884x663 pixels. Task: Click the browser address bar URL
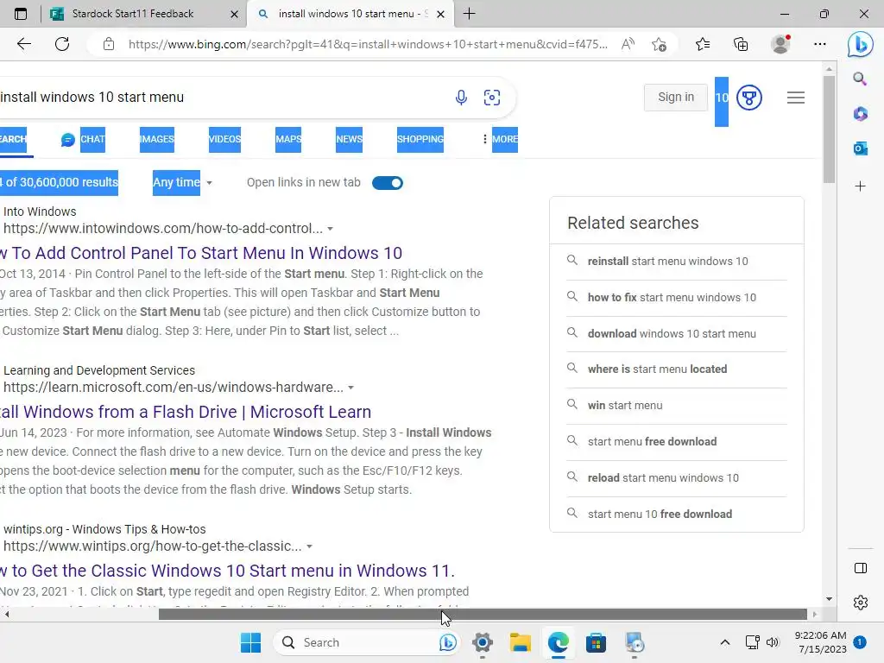[368, 44]
